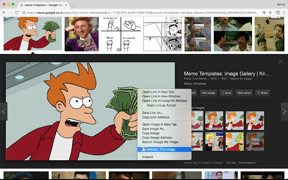Reload the page with refresh icon

click(17, 13)
